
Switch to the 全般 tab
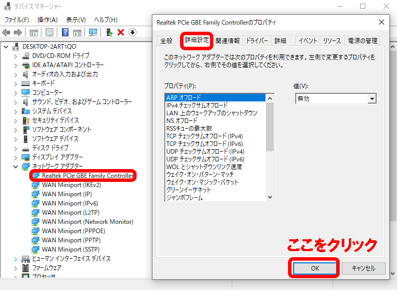166,41
